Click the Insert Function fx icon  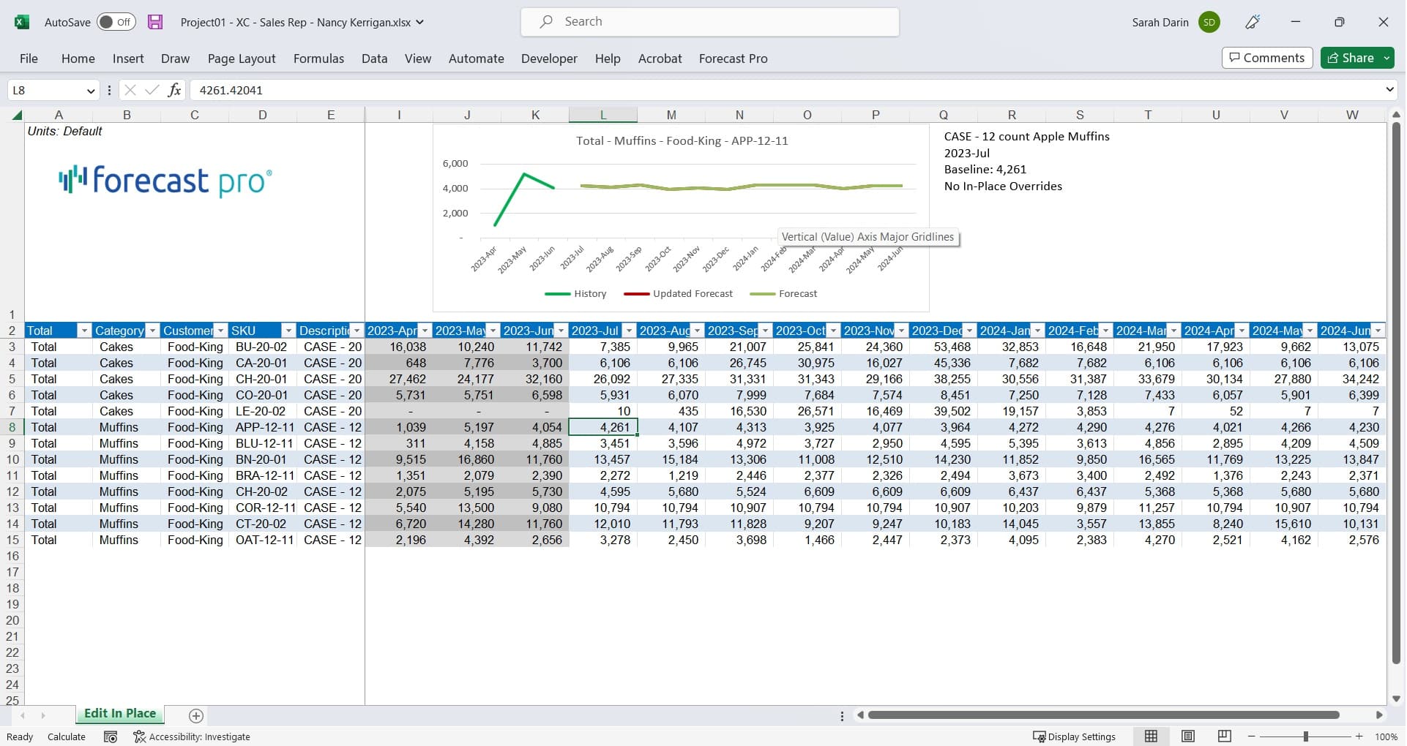click(x=174, y=90)
